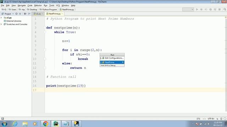
Task: Collapse the def nextprime fold marker
Action: point(45,28)
